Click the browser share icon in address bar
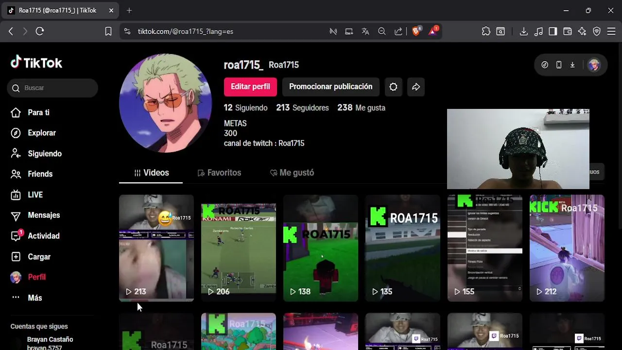The image size is (622, 350). 398,31
